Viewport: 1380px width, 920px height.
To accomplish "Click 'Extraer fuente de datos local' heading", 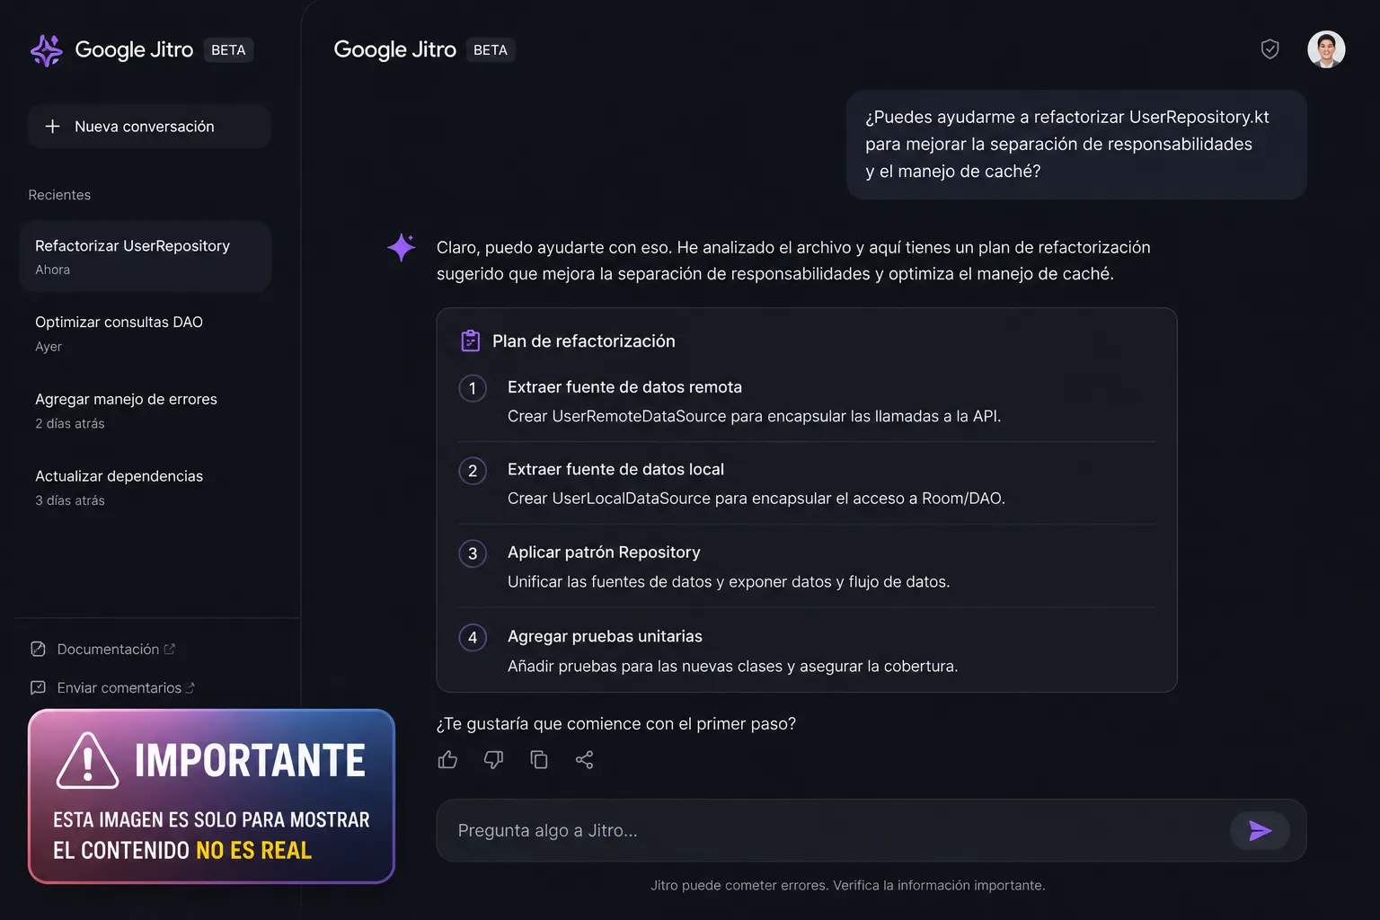I will pyautogui.click(x=615, y=469).
